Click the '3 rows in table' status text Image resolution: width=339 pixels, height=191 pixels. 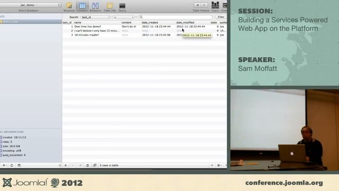(109, 165)
